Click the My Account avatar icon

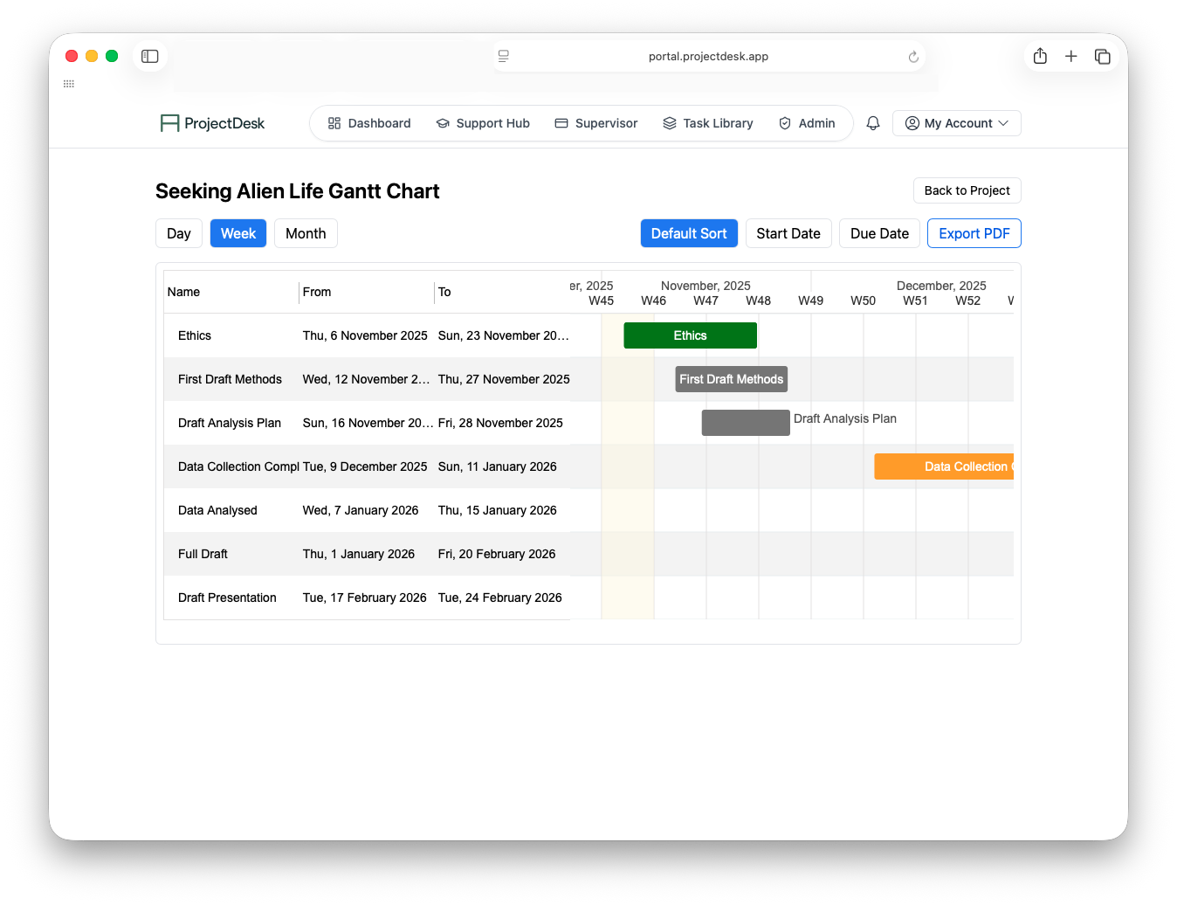tap(911, 123)
